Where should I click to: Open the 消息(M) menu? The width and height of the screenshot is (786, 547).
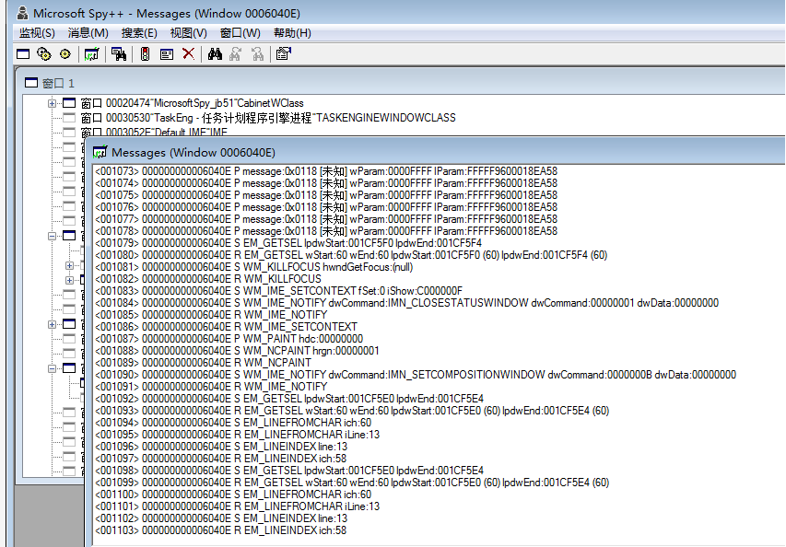(x=87, y=32)
